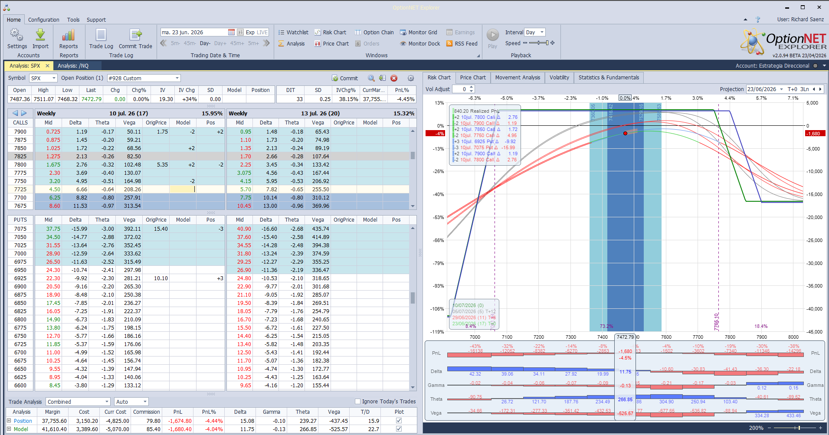829x435 pixels.
Task: Open the Risk Chart window
Action: (x=331, y=32)
